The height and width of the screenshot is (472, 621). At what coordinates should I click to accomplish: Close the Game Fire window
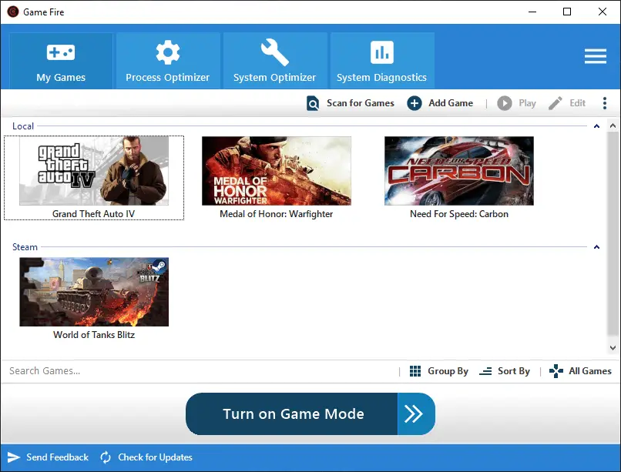tap(603, 12)
